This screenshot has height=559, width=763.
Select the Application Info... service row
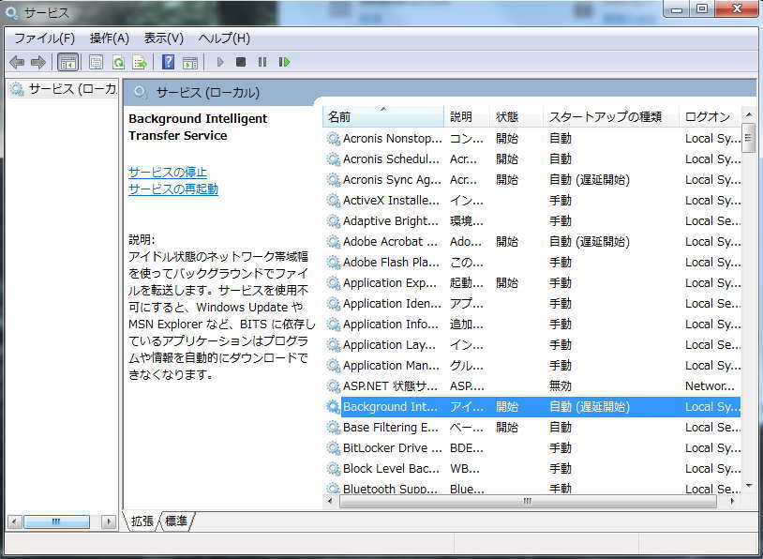532,325
